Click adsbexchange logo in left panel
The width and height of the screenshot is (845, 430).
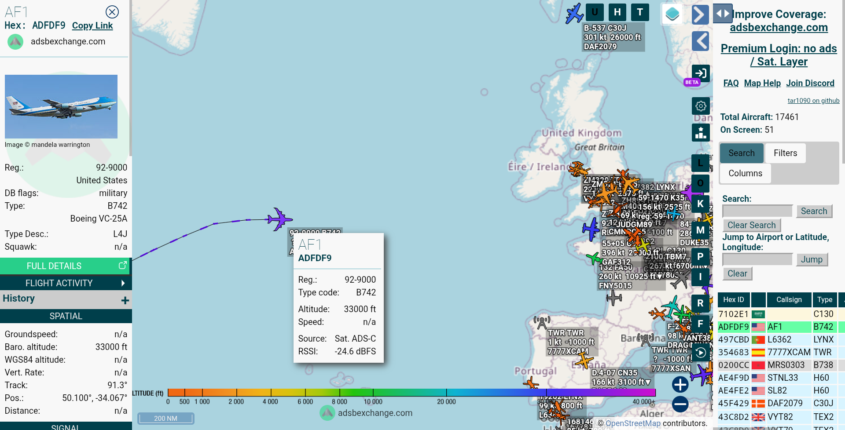[15, 42]
